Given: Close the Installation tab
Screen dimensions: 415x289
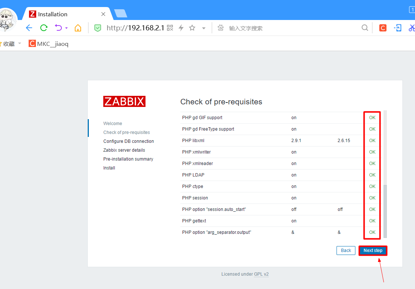Looking at the screenshot, I should click(x=103, y=14).
